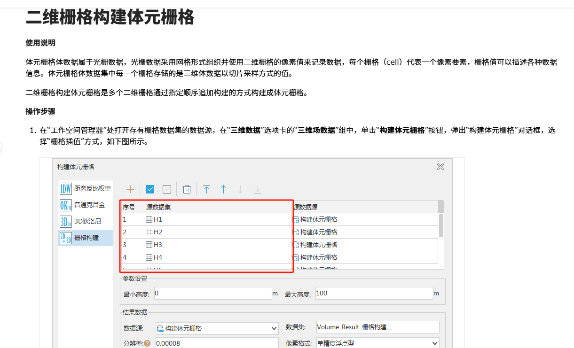Viewport: 574px width, 348px height.
Task: Click the help icon beside 分辨率
Action: tap(147, 343)
